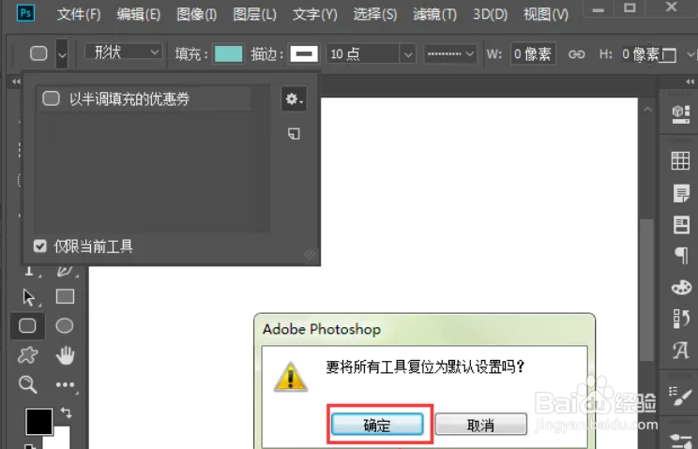Open the 视图(V) menu
The image size is (698, 449).
546,15
